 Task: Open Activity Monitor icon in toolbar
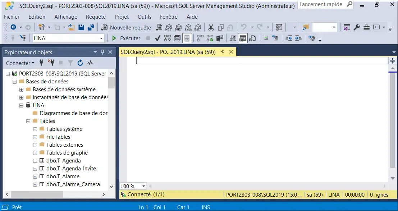coord(279,27)
